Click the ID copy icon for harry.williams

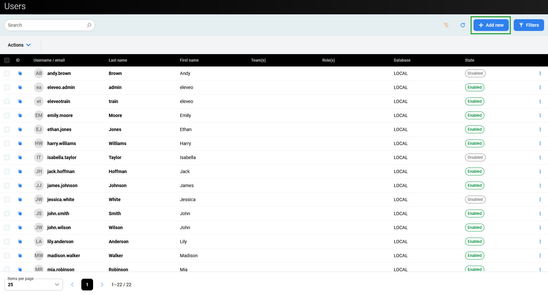(20, 143)
